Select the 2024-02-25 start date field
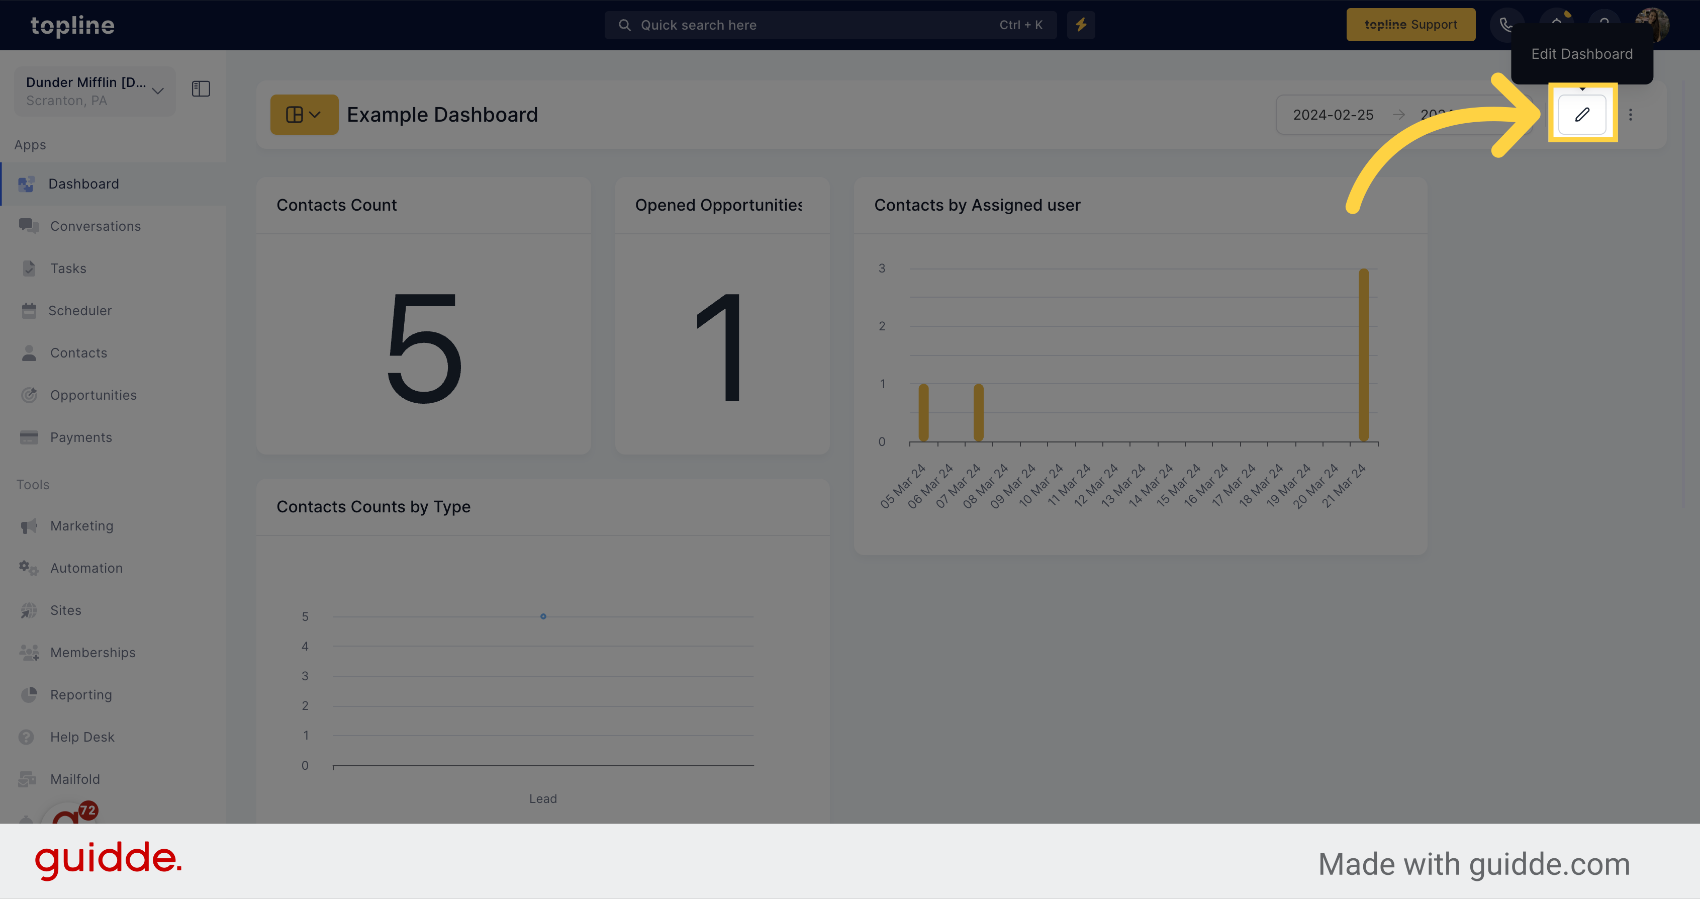1700x899 pixels. point(1333,114)
